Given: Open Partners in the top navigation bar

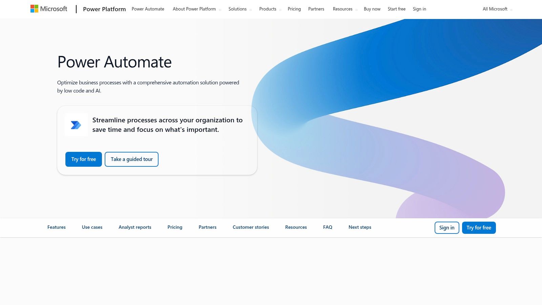Looking at the screenshot, I should click(x=316, y=9).
